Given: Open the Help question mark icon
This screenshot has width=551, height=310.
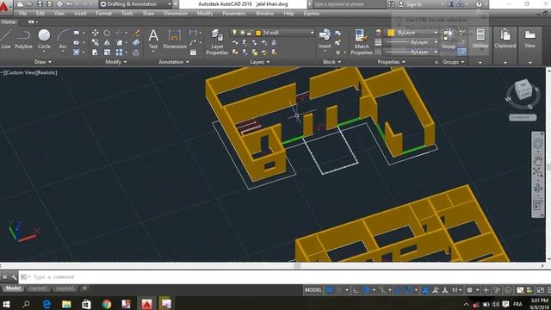Looking at the screenshot, I should [x=479, y=4].
